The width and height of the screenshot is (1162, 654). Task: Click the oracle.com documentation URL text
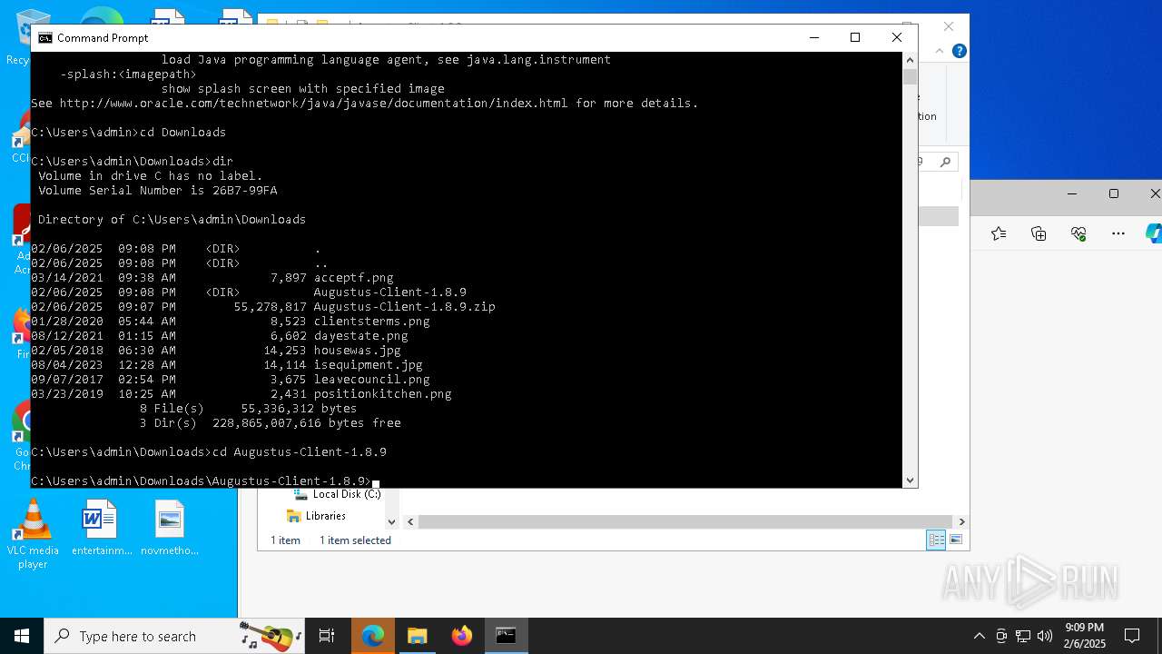click(x=314, y=103)
